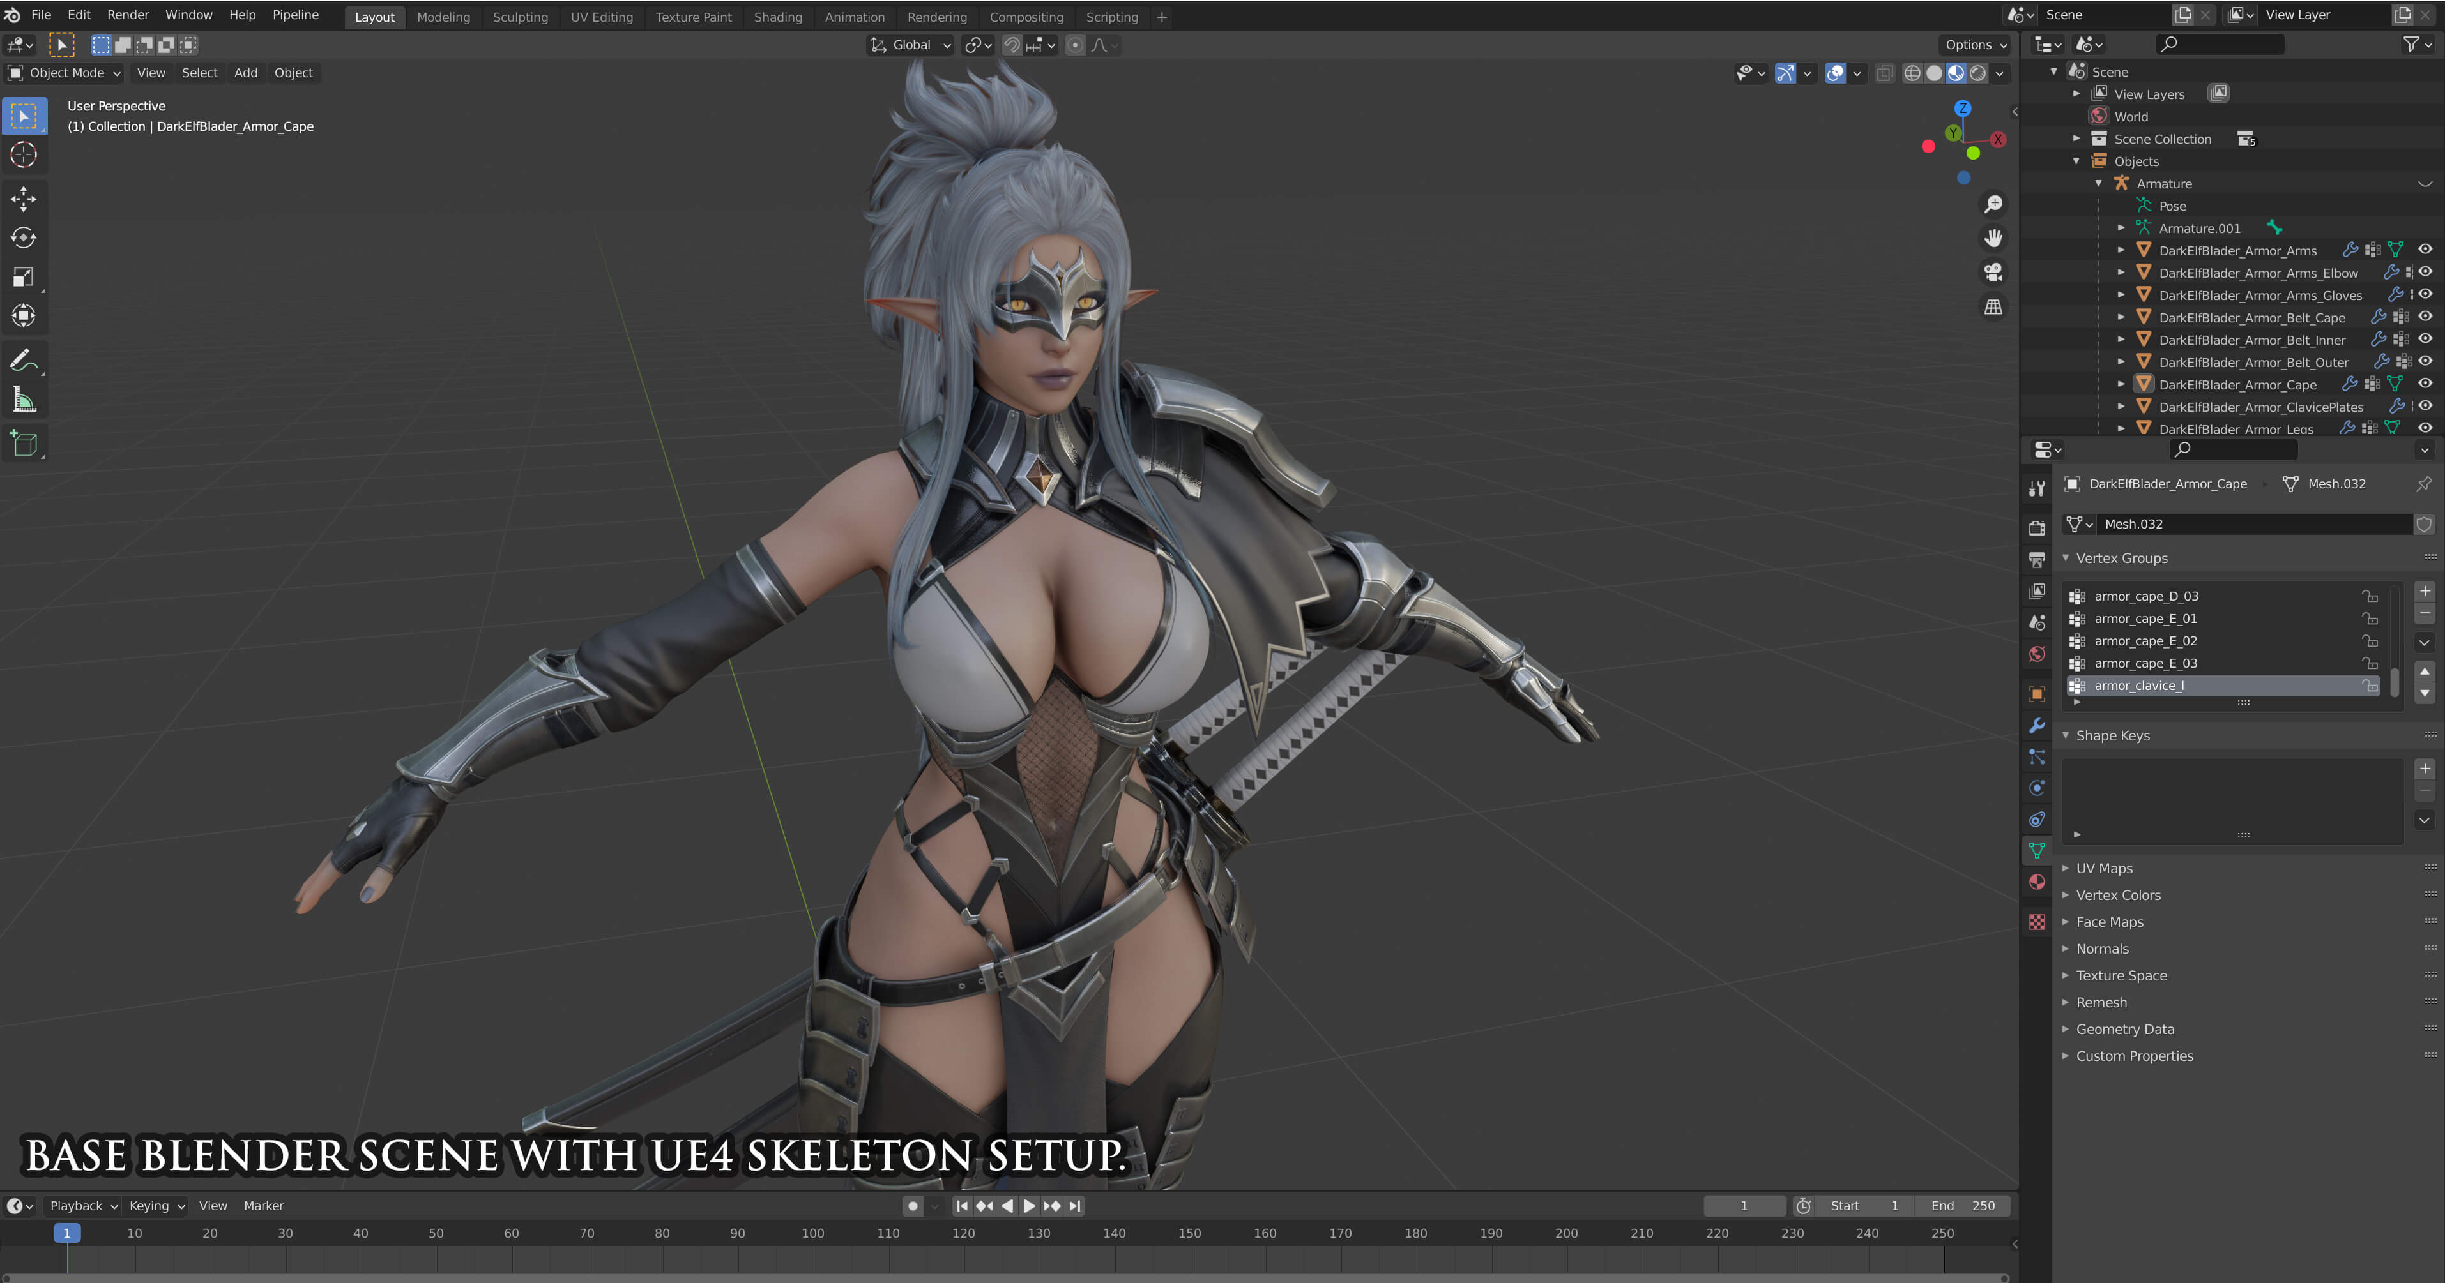Switch perspective/orthographic grid icon
The width and height of the screenshot is (2445, 1283).
[x=1993, y=306]
